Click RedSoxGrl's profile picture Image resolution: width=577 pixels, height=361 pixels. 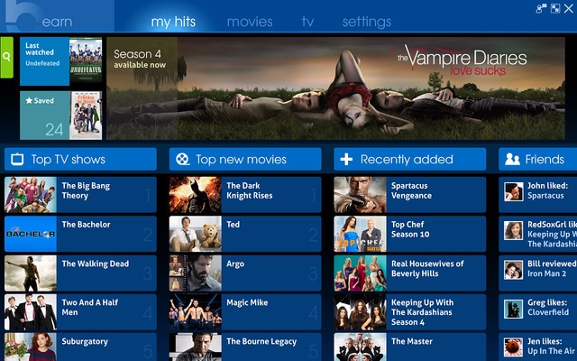pos(513,231)
